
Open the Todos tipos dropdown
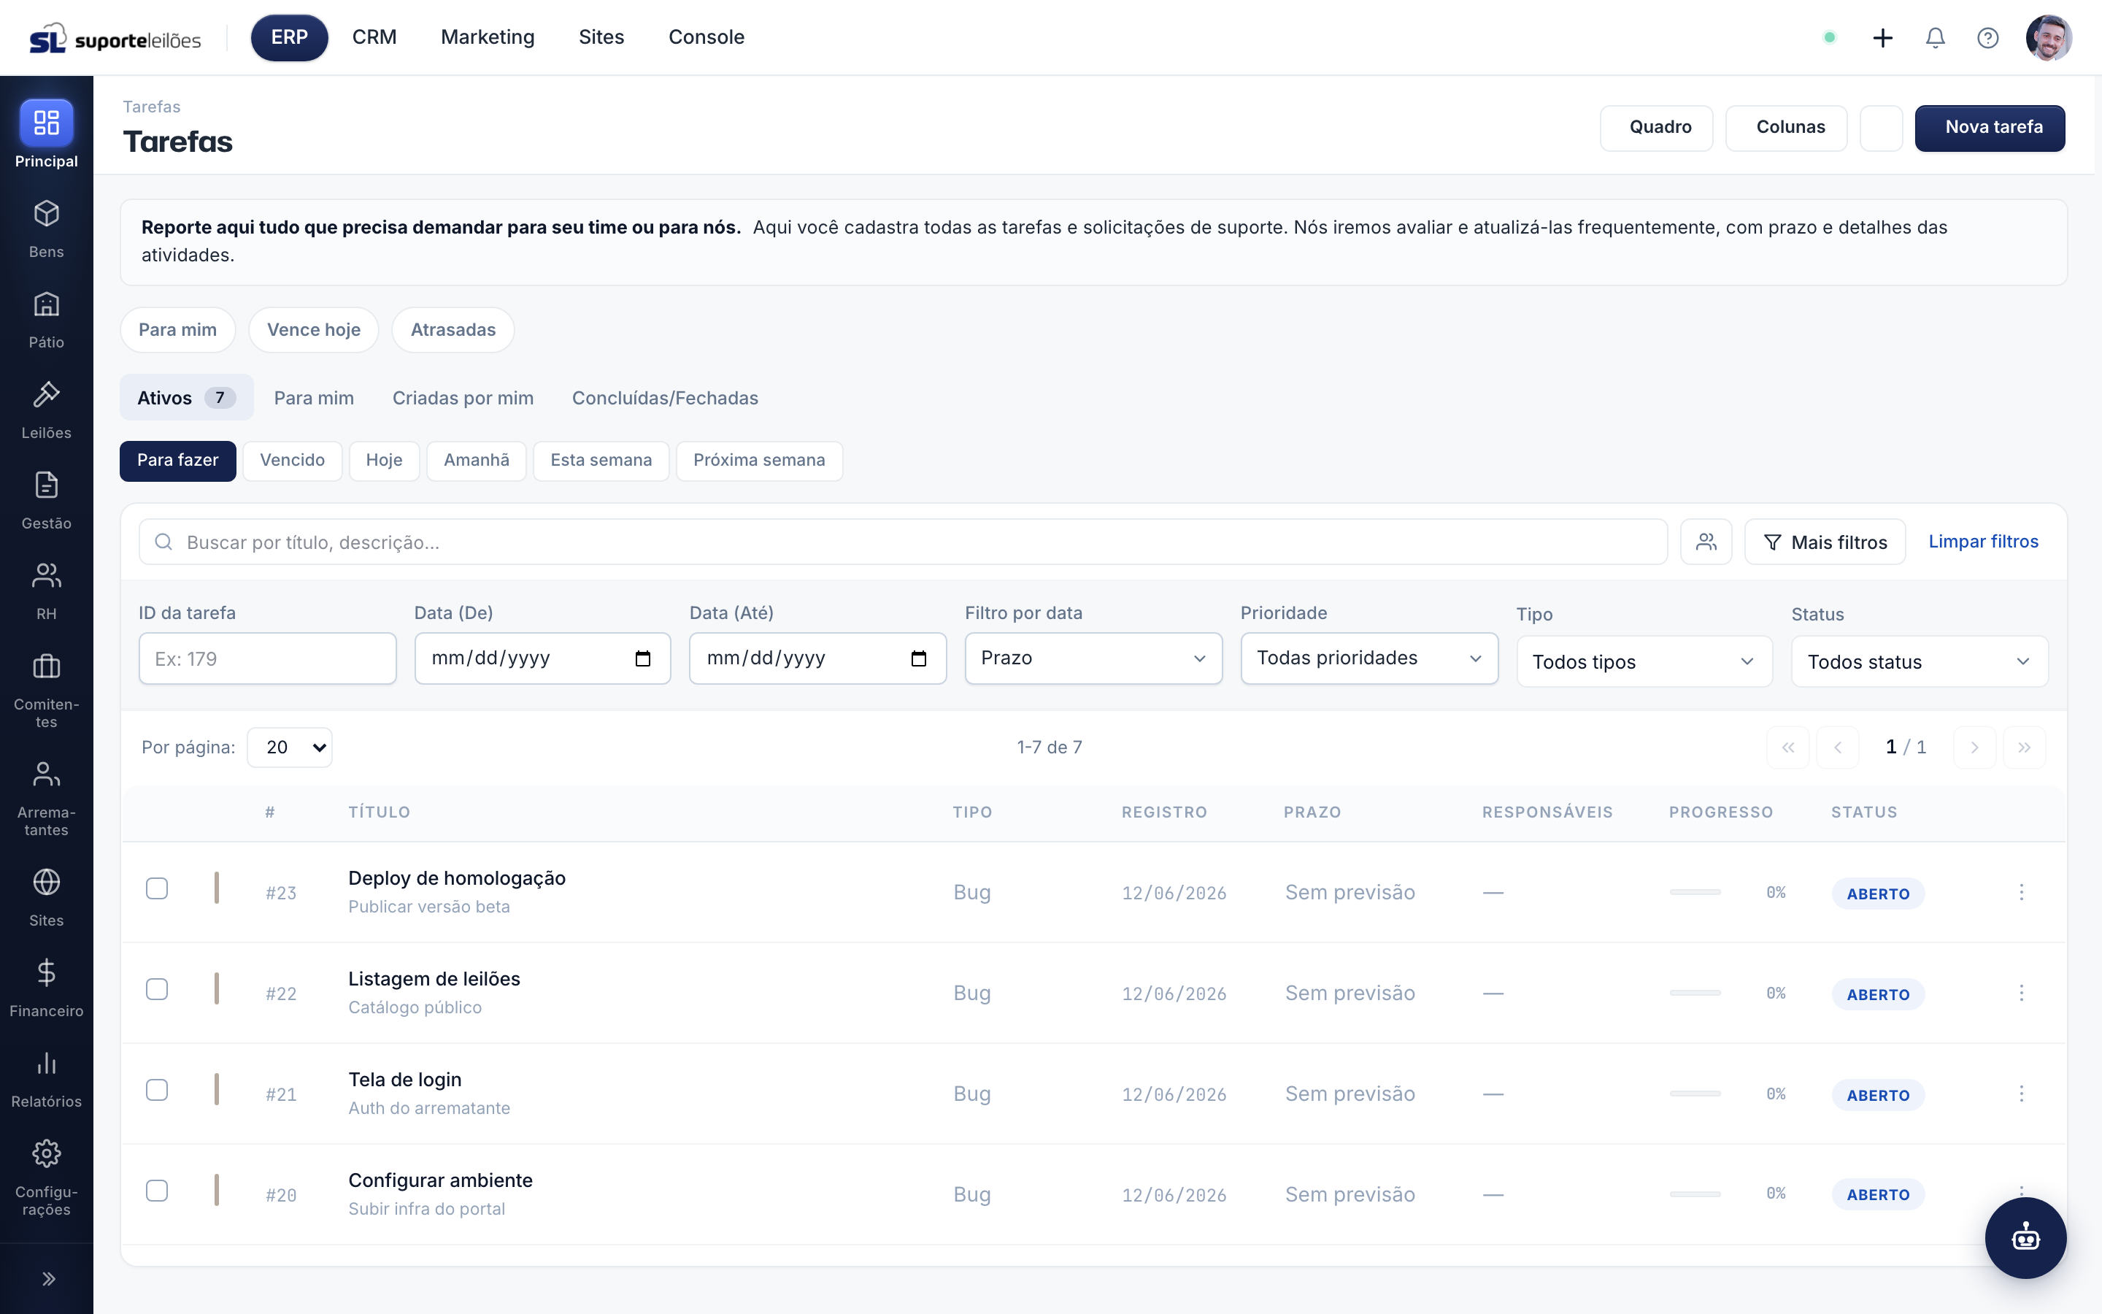click(x=1644, y=661)
